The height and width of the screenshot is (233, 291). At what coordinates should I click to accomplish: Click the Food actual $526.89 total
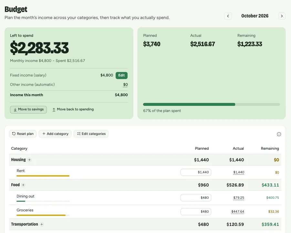tap(235, 185)
